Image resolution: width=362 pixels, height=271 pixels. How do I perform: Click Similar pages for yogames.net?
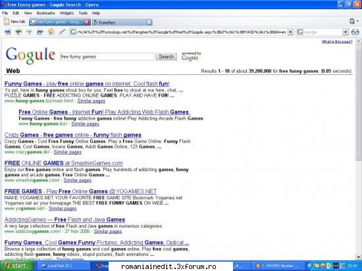point(63,209)
